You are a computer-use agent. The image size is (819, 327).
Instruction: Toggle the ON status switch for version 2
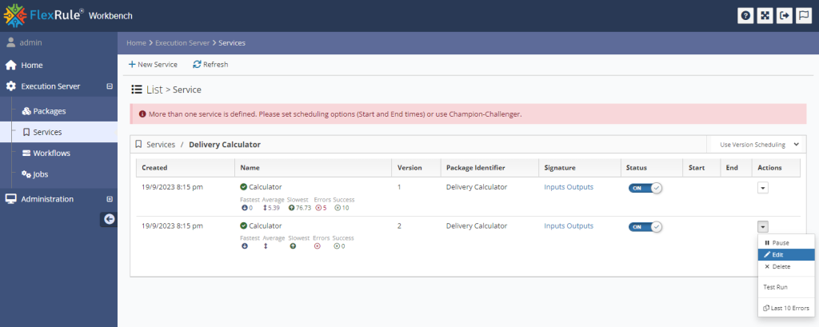coord(645,227)
